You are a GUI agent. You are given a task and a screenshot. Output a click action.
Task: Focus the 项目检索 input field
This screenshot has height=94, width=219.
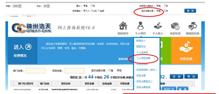coord(75,71)
